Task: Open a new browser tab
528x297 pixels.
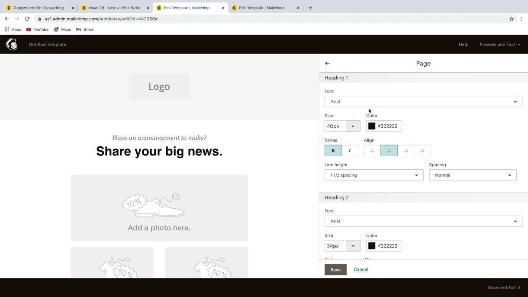Action: (310, 8)
